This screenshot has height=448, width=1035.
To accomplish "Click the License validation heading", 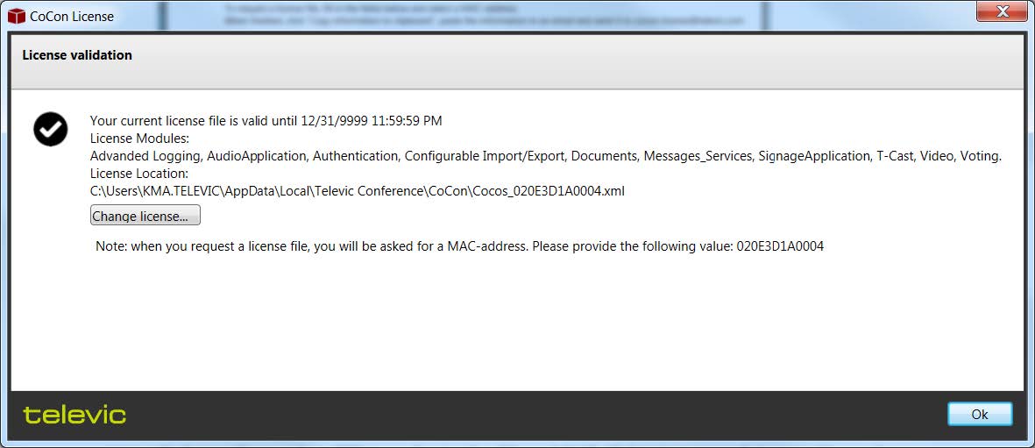I will [77, 55].
